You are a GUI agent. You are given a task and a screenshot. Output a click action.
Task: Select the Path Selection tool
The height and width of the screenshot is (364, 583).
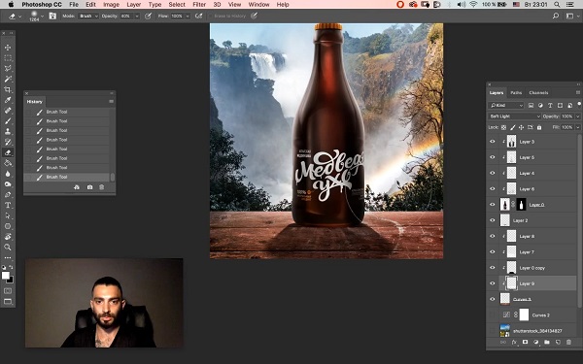pyautogui.click(x=8, y=215)
